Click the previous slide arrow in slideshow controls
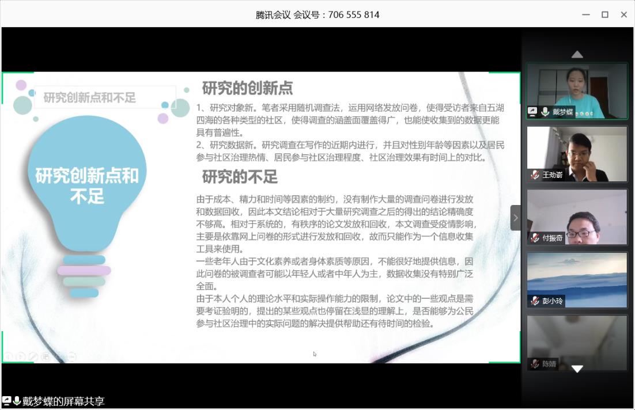The width and height of the screenshot is (635, 410). [8, 356]
